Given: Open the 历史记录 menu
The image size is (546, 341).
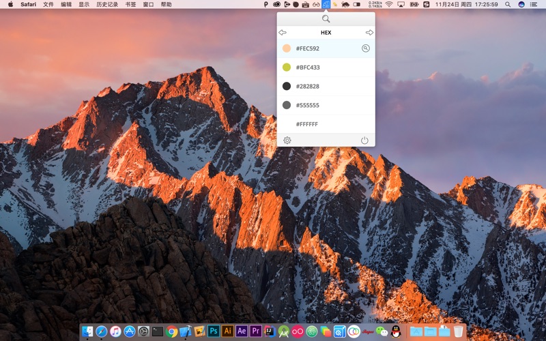Looking at the screenshot, I should pos(107,5).
